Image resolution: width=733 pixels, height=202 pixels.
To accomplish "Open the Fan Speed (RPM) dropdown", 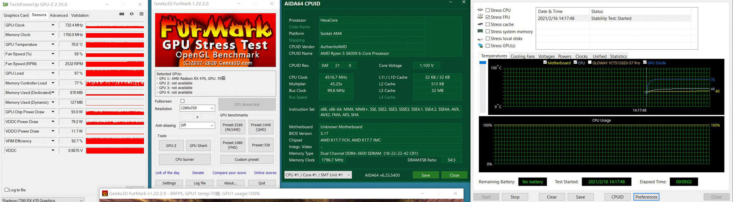I will coord(53,64).
